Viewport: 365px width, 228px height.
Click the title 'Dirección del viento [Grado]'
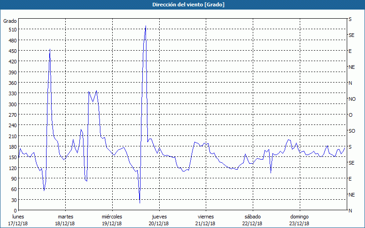[x=188, y=5]
